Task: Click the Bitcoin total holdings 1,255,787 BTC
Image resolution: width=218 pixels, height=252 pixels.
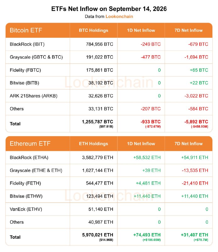Action: pyautogui.click(x=98, y=122)
